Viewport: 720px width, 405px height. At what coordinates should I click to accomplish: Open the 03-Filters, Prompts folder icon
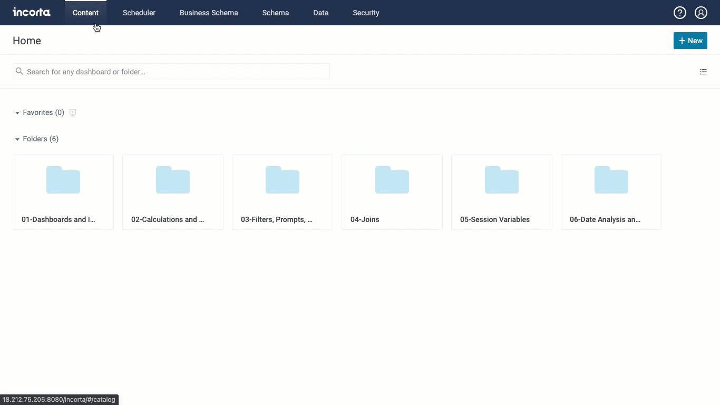[x=283, y=180]
